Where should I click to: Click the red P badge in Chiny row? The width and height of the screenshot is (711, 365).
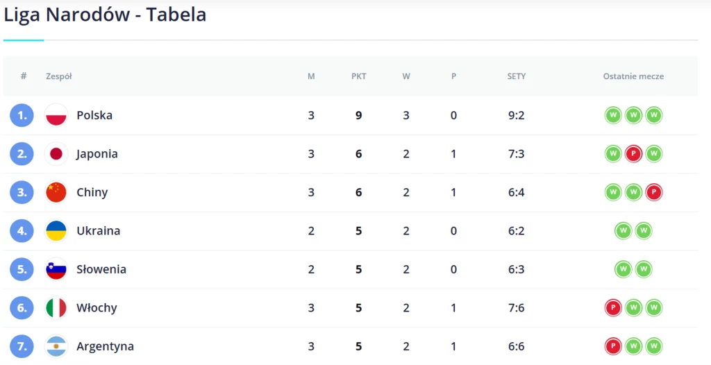(654, 192)
